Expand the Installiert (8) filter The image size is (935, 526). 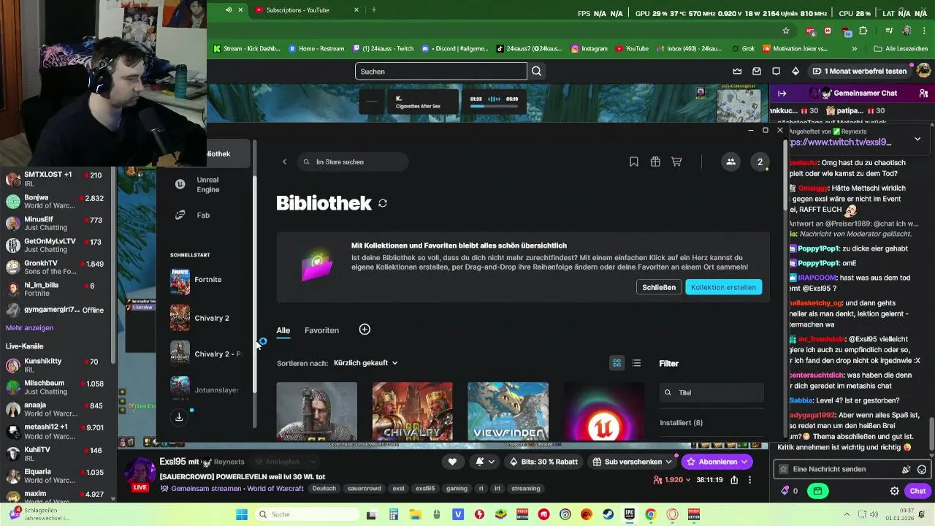tap(681, 423)
